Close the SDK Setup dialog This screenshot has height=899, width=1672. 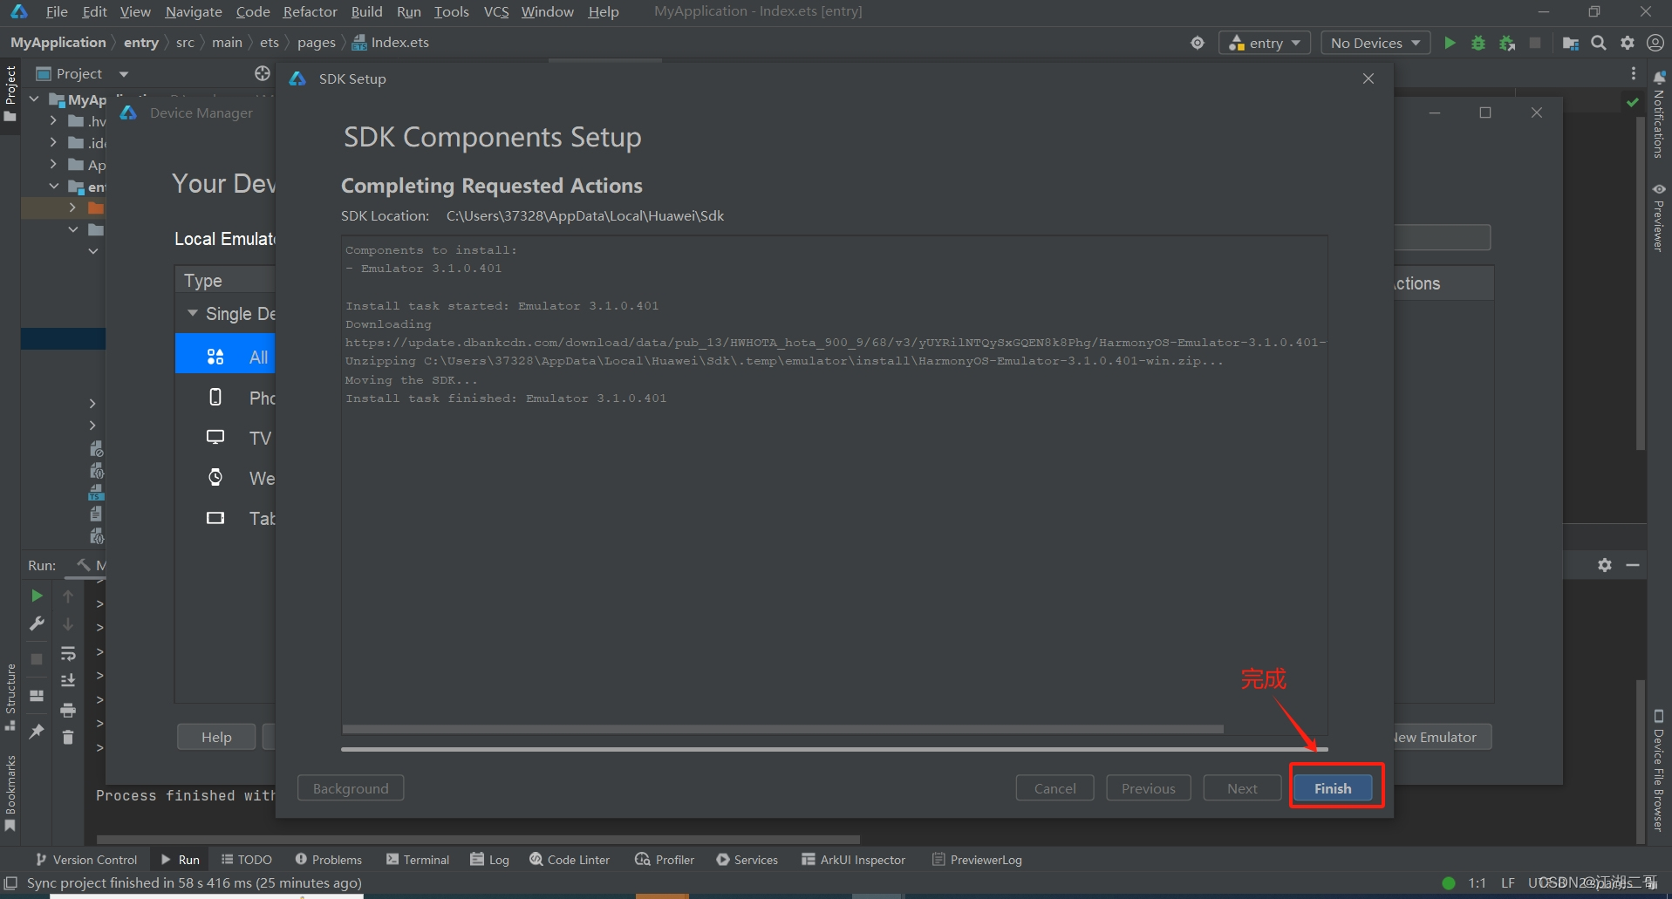tap(1368, 78)
